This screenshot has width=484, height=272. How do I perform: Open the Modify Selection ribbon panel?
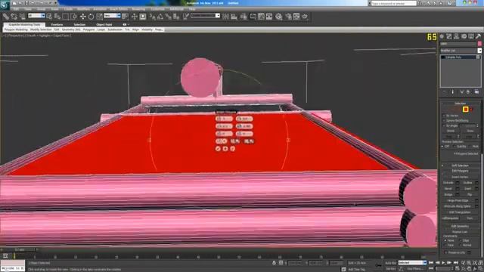41,29
